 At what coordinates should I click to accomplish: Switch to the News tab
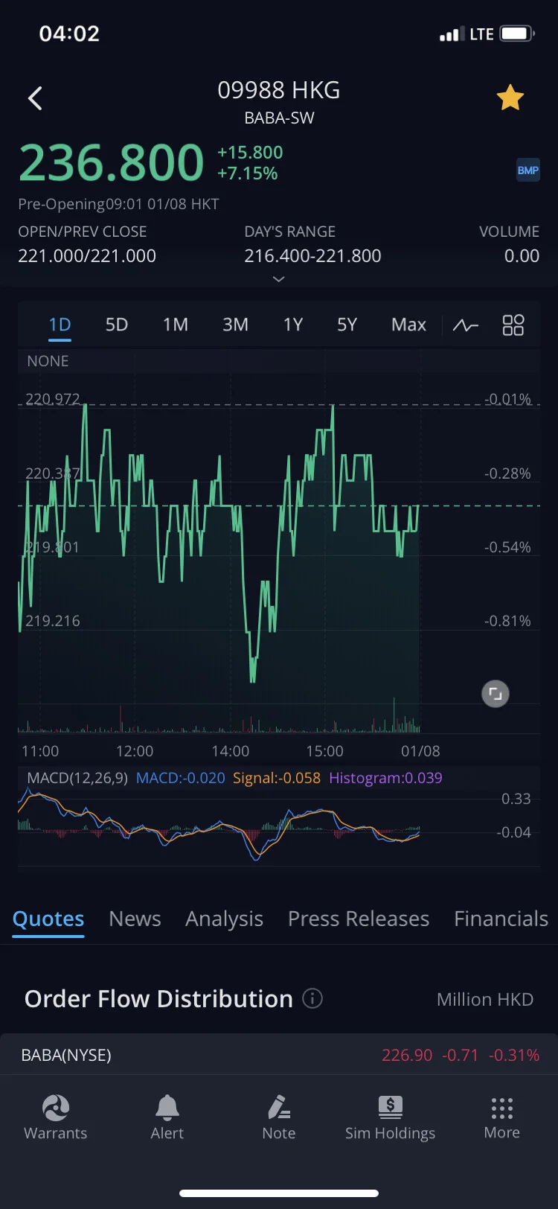pos(135,919)
